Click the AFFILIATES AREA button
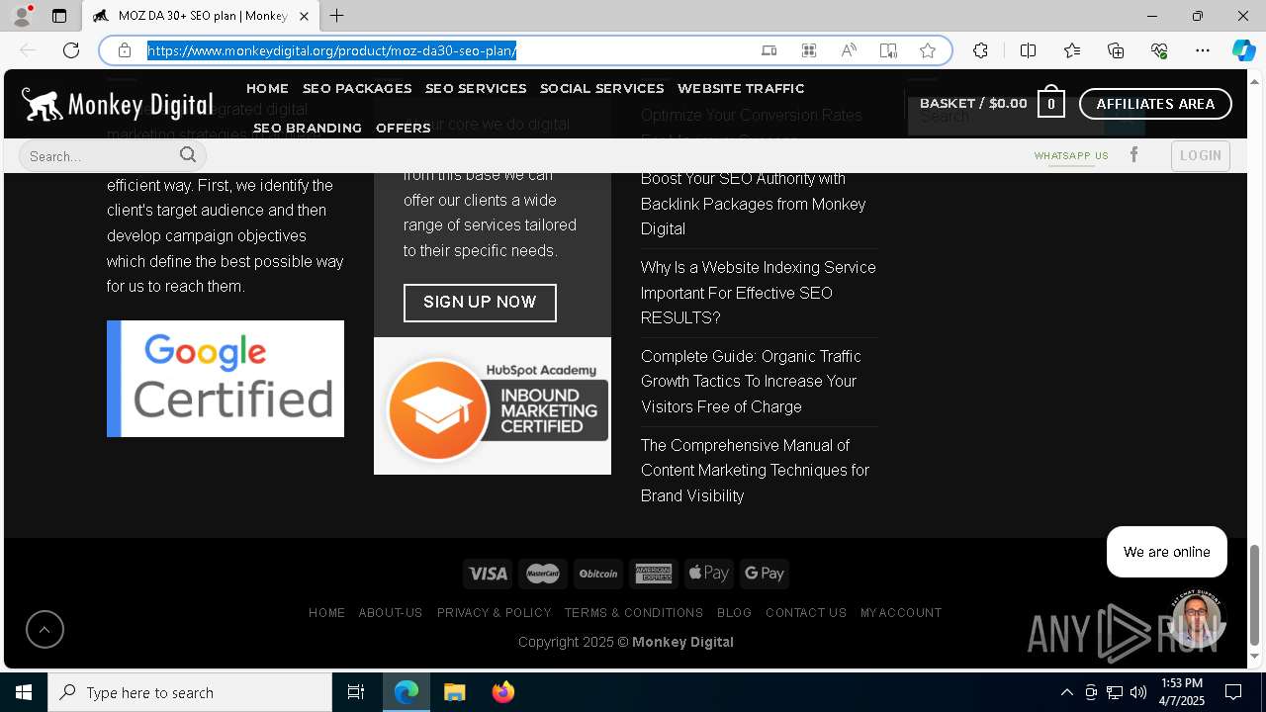 point(1155,104)
